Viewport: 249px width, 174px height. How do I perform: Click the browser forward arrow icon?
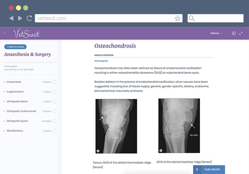pyautogui.click(x=20, y=18)
